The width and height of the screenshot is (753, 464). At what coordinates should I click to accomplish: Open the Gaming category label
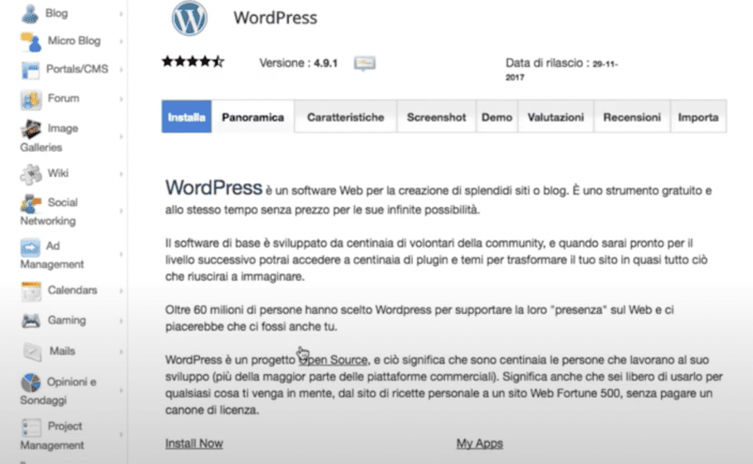[x=67, y=321]
